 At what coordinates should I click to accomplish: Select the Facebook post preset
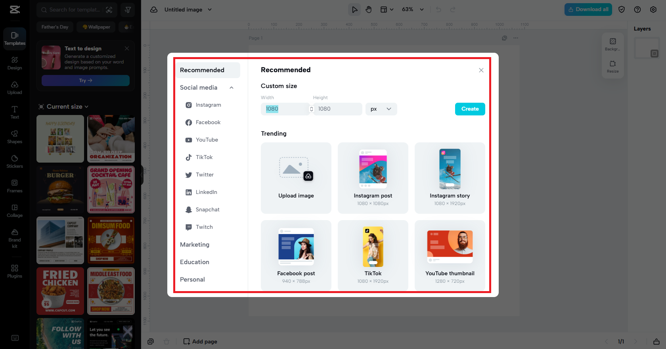click(x=296, y=256)
